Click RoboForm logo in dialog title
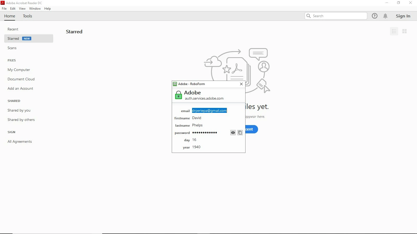 tap(175, 84)
